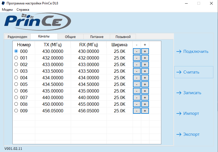Select channel 001 radio button
The image size is (218, 152).
click(x=16, y=58)
